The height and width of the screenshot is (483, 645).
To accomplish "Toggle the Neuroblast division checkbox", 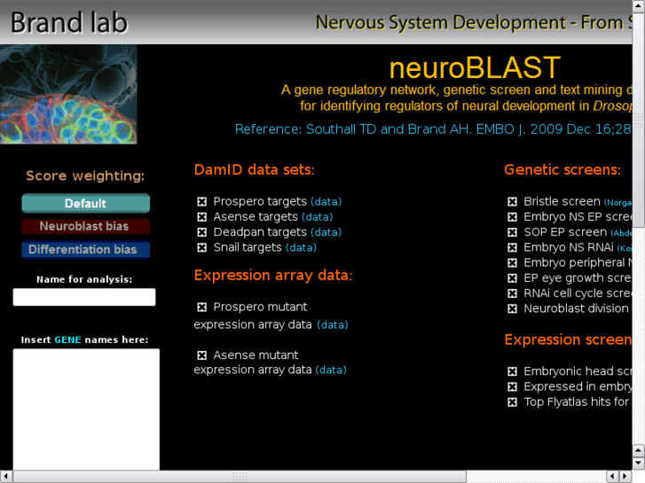I will (x=512, y=308).
